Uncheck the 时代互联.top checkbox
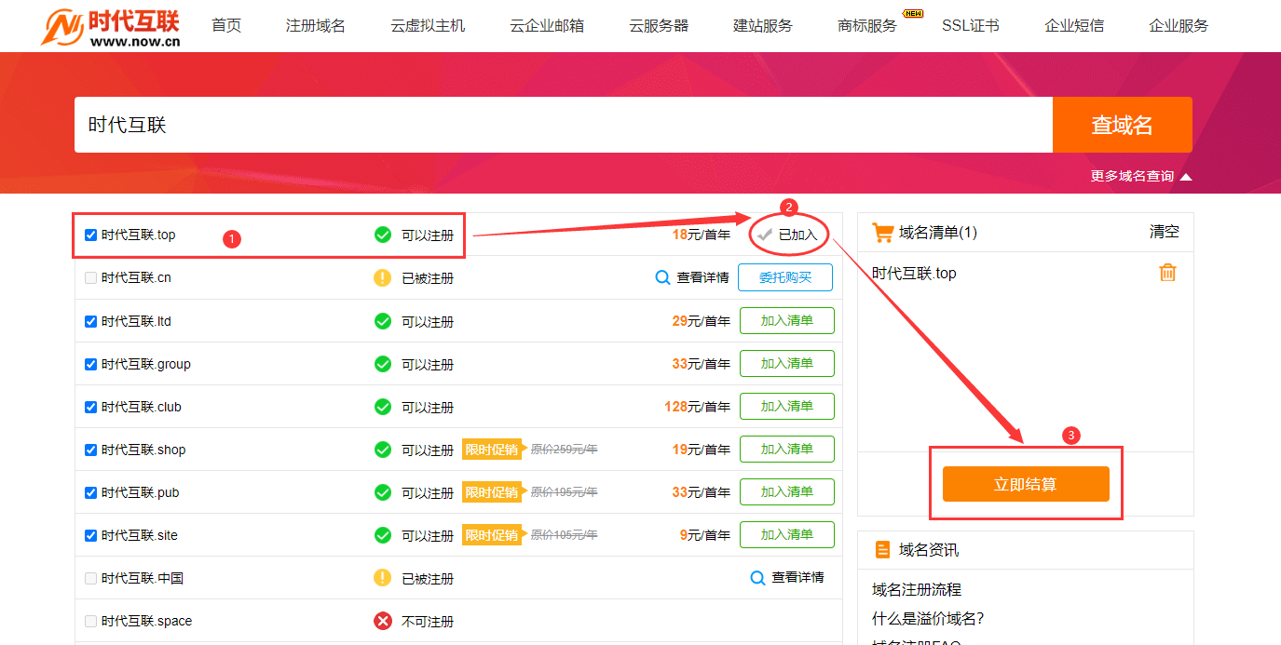 coord(90,235)
